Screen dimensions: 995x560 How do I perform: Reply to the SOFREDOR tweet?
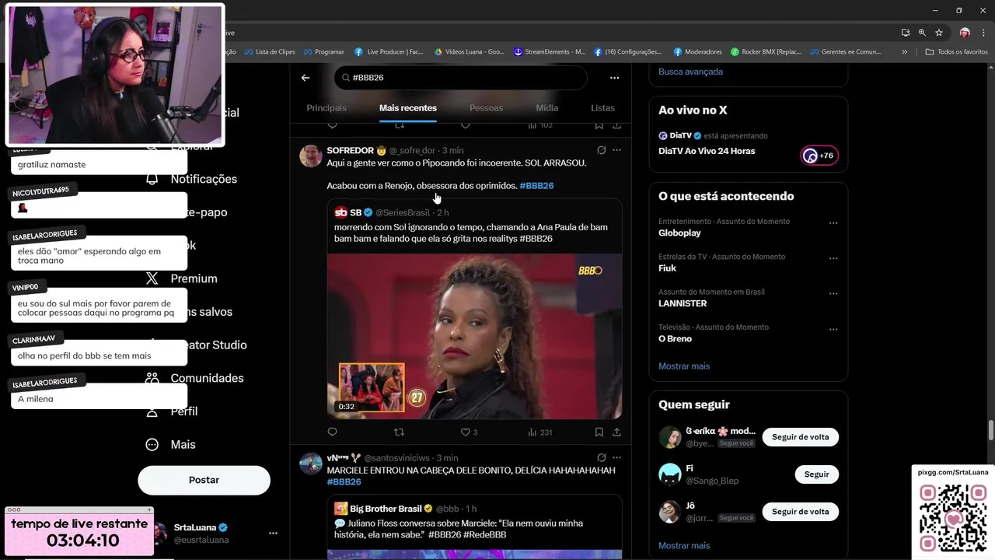click(x=332, y=432)
